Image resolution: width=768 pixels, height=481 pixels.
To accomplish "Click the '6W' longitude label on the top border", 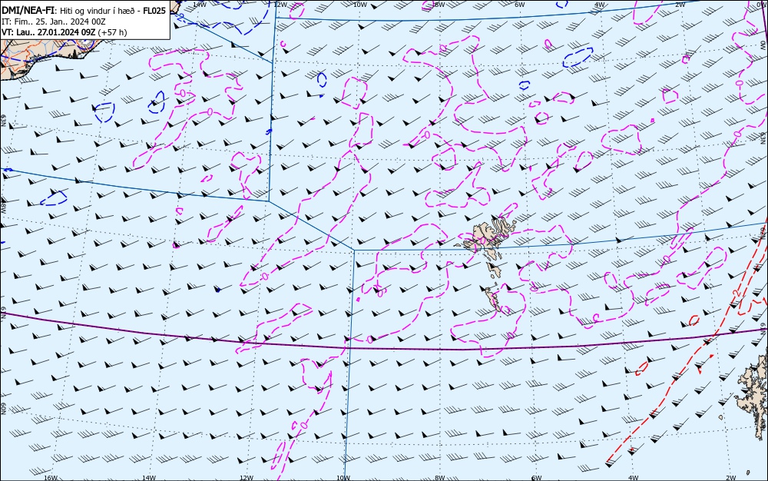I will coord(520,5).
